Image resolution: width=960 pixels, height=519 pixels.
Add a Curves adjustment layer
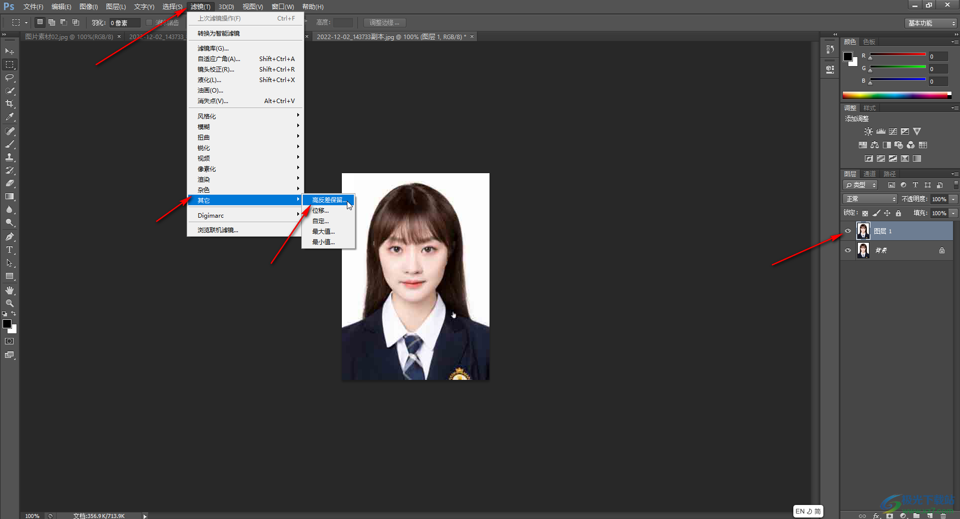[892, 131]
